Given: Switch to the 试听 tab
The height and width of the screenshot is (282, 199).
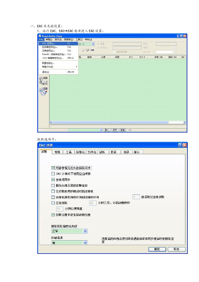Looking at the screenshot, I should coord(103,152).
